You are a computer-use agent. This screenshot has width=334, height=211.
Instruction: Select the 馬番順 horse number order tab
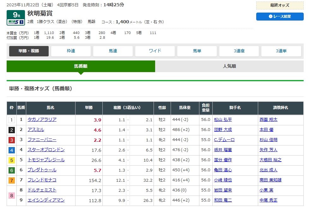tap(81, 66)
